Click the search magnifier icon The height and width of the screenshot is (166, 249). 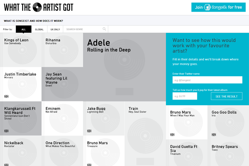[104, 29]
